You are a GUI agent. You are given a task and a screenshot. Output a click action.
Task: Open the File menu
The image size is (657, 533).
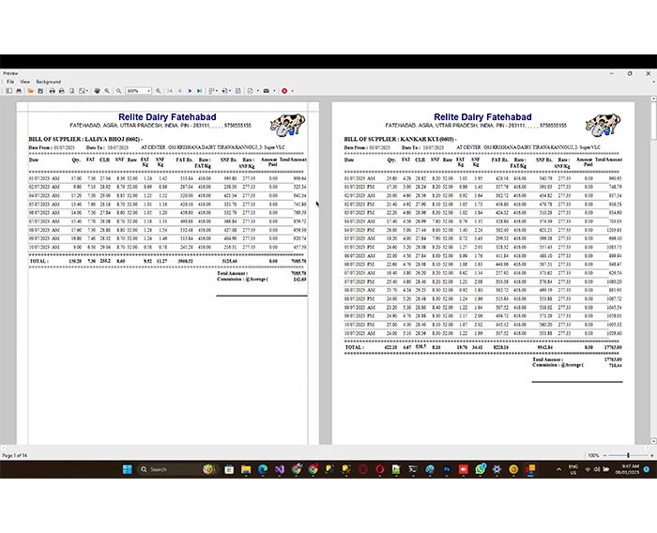pos(10,82)
